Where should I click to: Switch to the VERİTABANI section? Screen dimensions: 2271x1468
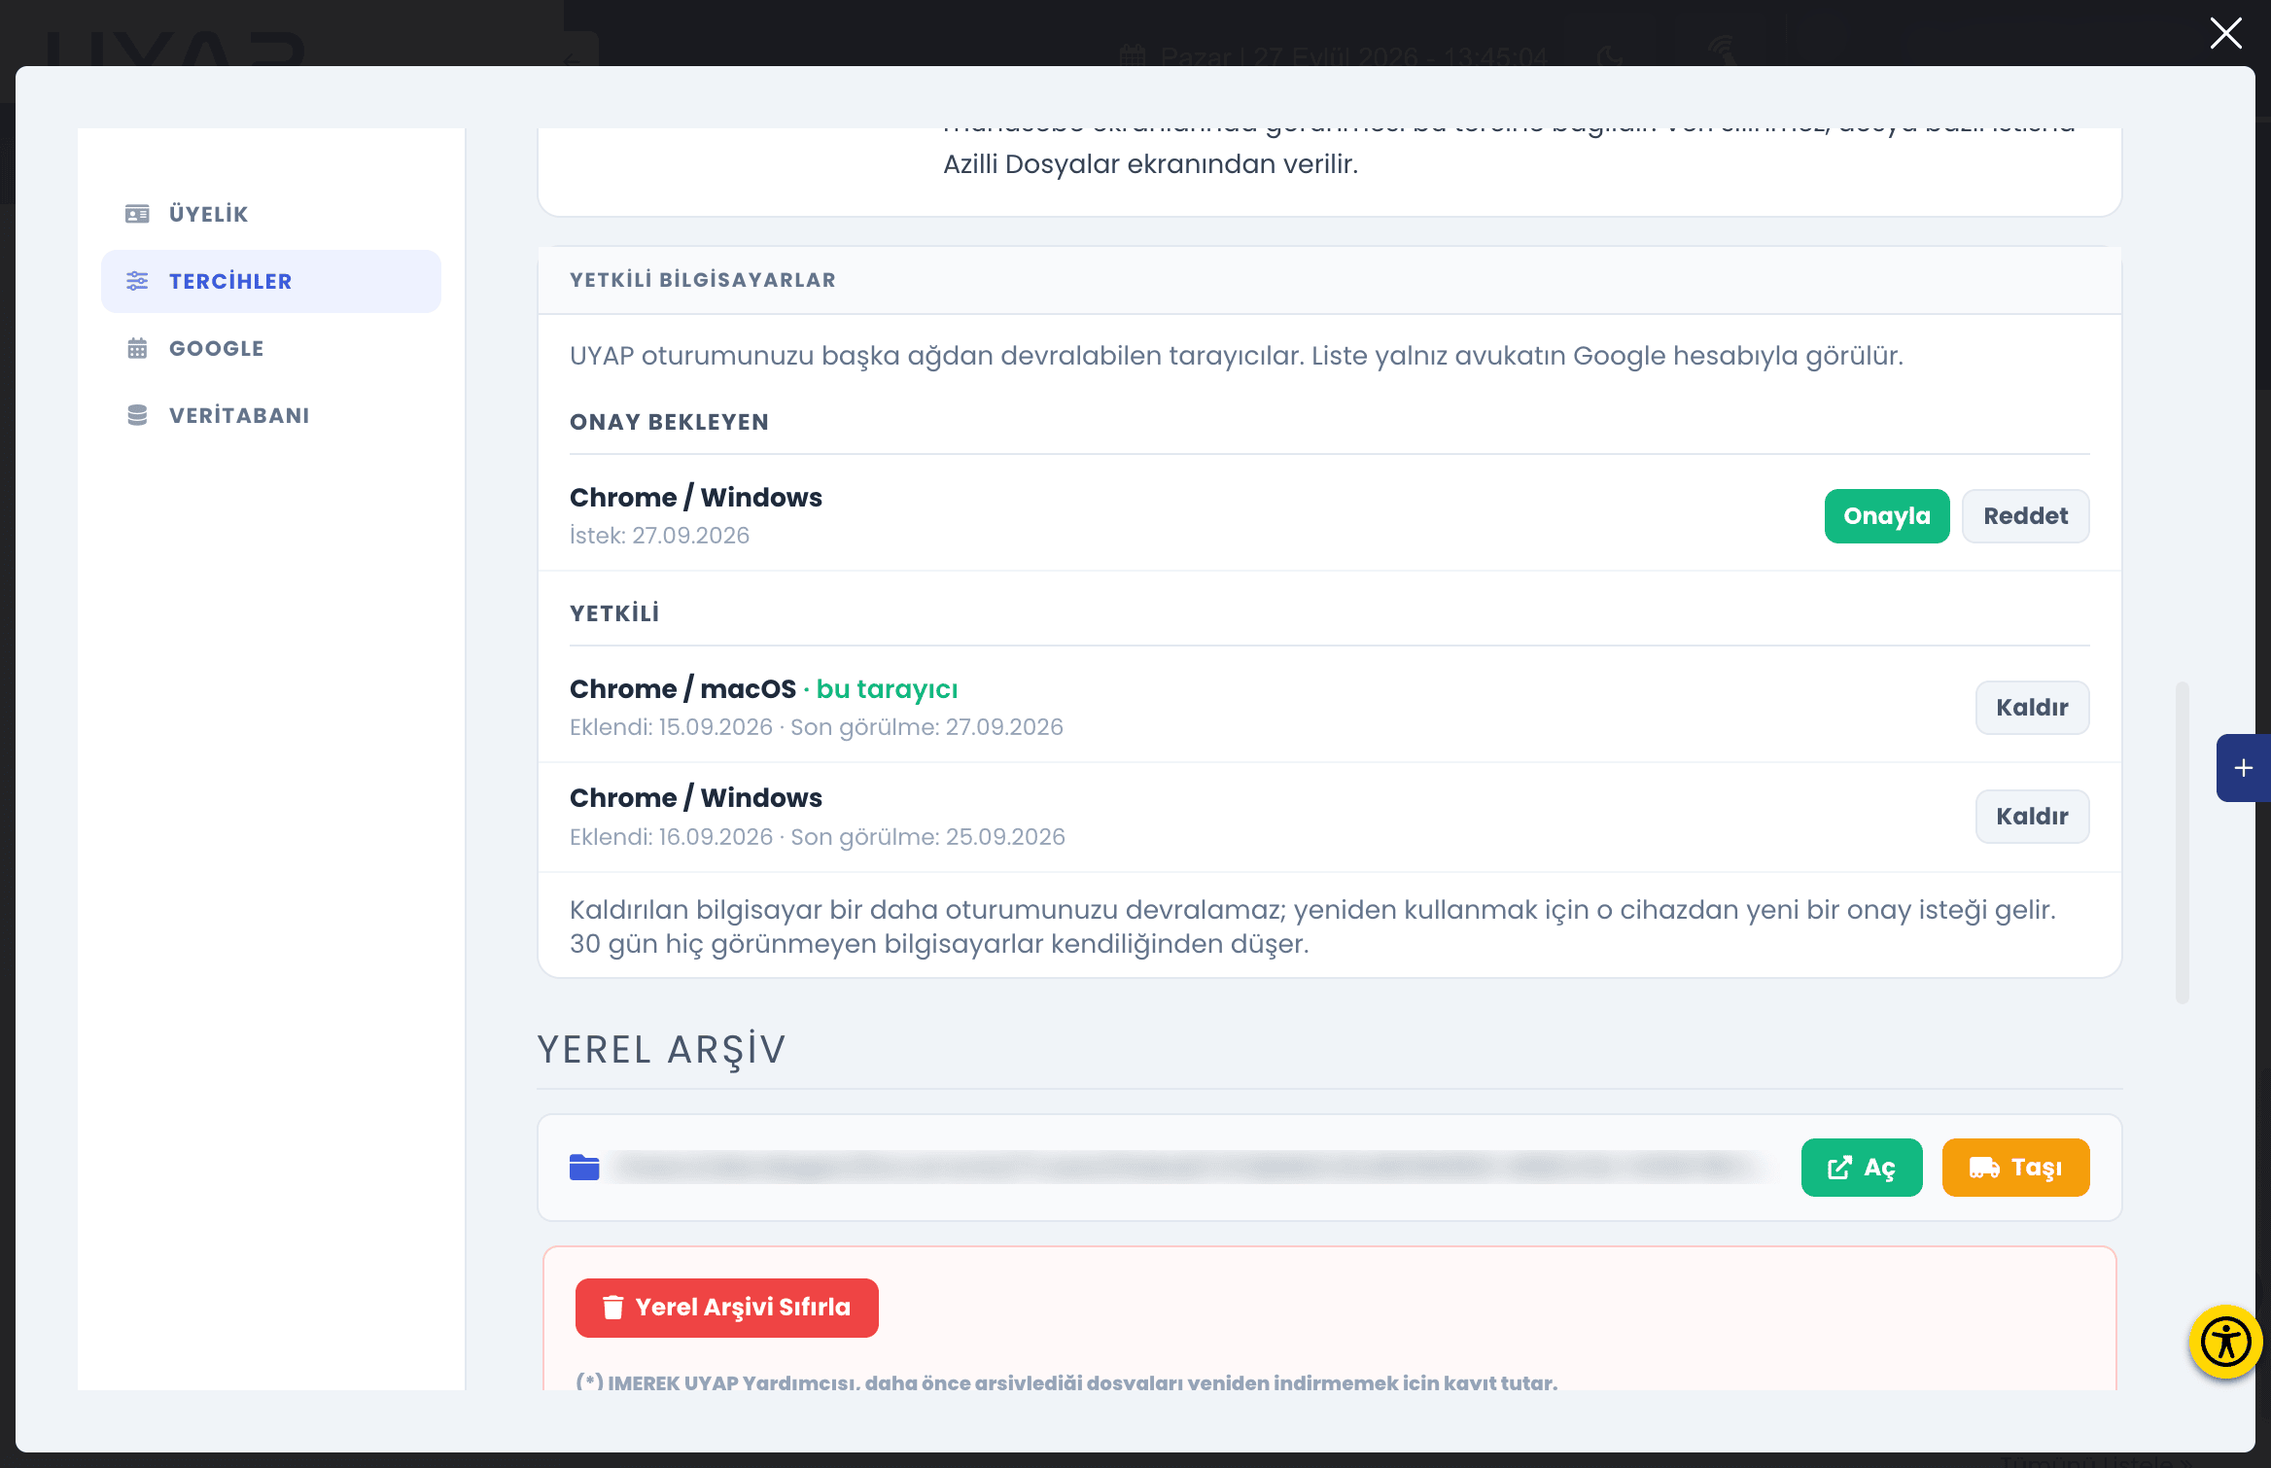[270, 415]
